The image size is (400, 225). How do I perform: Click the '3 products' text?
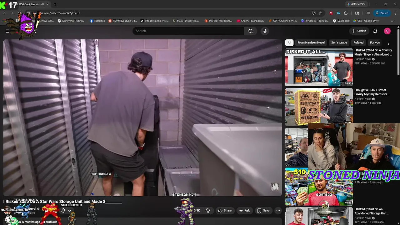click(x=50, y=222)
